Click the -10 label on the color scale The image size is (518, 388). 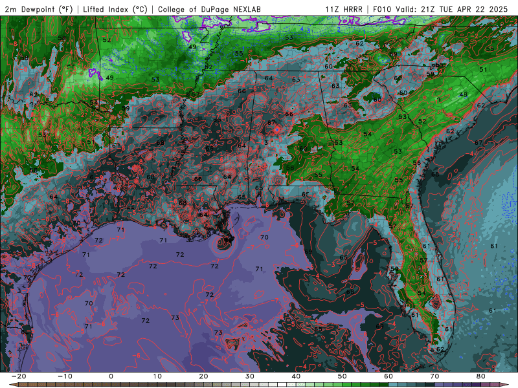(65, 376)
